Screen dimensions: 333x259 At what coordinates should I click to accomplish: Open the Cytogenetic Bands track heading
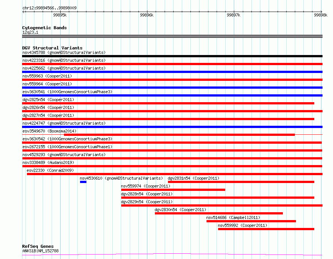coord(45,28)
